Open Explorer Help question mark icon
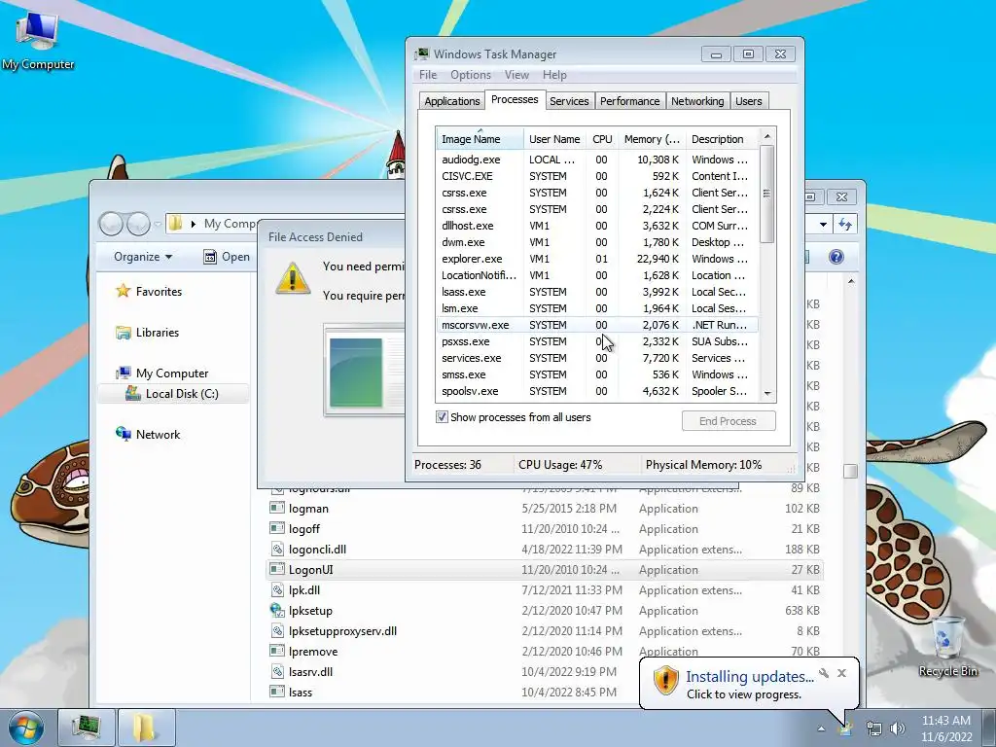Screen dimensions: 996x747 [836, 257]
